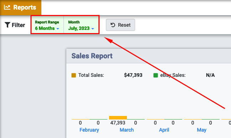
Task: Click the Filter label
Action: 19,25
